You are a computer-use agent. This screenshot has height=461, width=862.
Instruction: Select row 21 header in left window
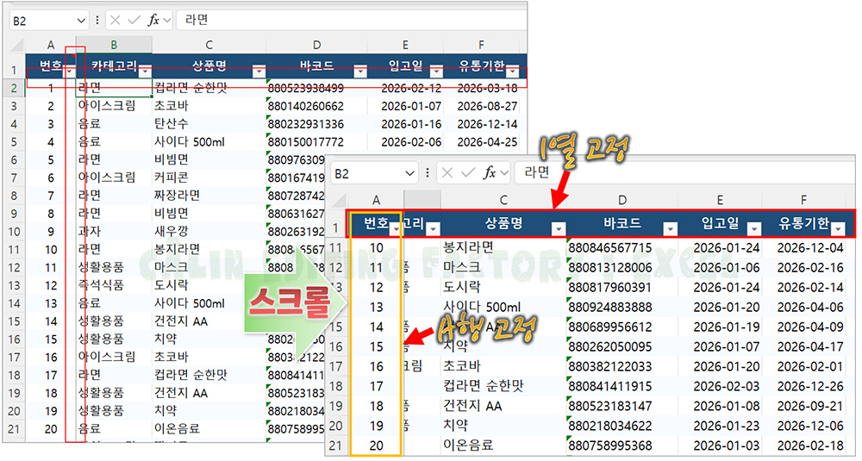[14, 428]
